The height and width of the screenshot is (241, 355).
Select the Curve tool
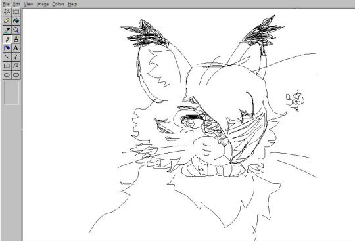[x=16, y=57]
